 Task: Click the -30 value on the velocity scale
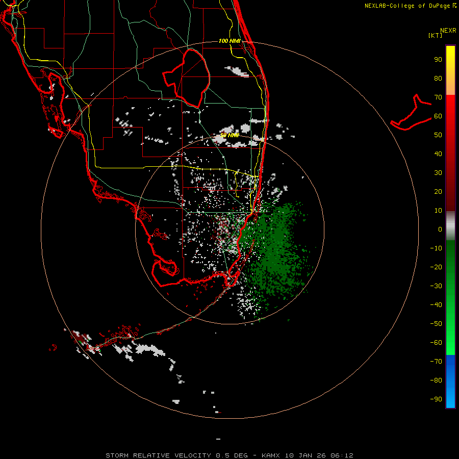436,286
